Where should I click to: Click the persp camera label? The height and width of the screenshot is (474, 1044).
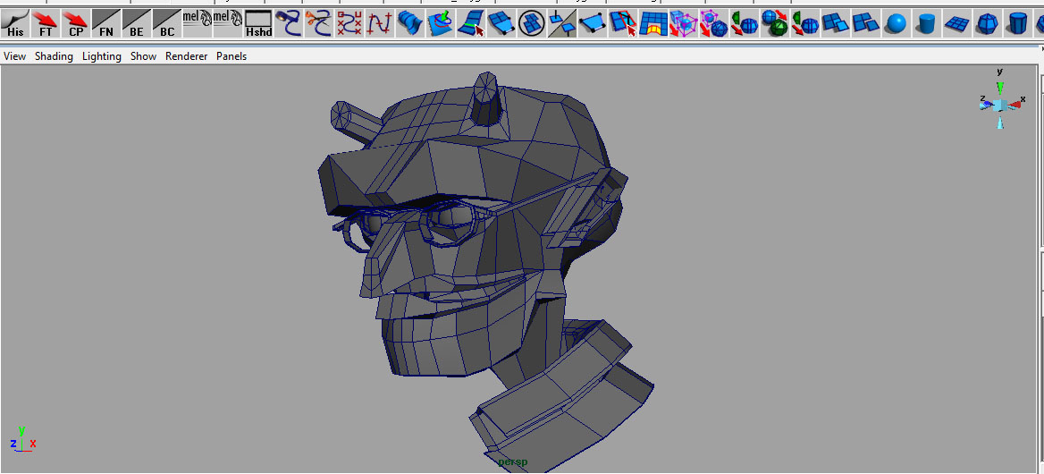pyautogui.click(x=513, y=462)
